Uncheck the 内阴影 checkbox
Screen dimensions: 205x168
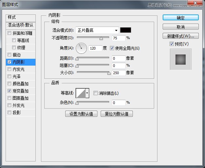pos(9,62)
